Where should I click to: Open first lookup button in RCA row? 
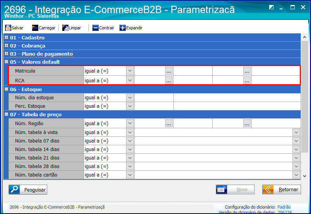pyautogui.click(x=169, y=80)
